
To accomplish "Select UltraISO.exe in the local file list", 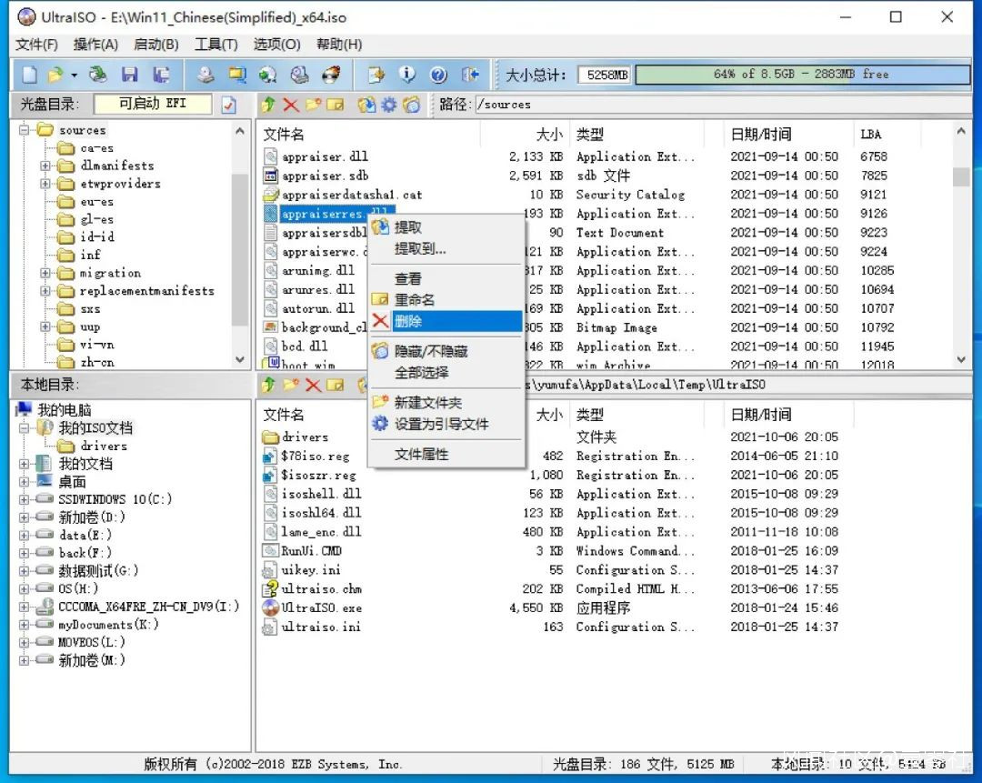I will [321, 607].
